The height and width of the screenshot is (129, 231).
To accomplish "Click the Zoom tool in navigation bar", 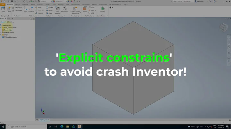I will click(229, 48).
